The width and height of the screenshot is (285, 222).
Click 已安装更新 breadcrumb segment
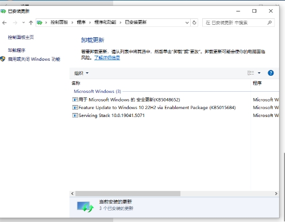coord(136,22)
